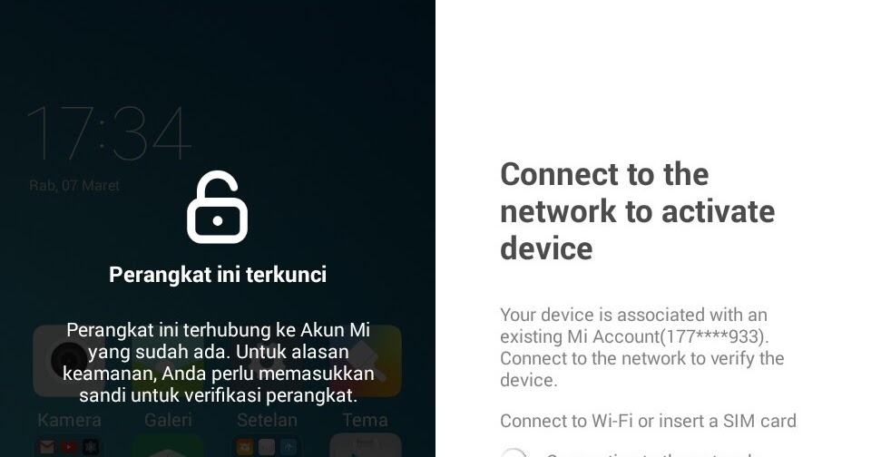The height and width of the screenshot is (457, 871).
Task: Select the Galeri app label
Action: [x=168, y=420]
